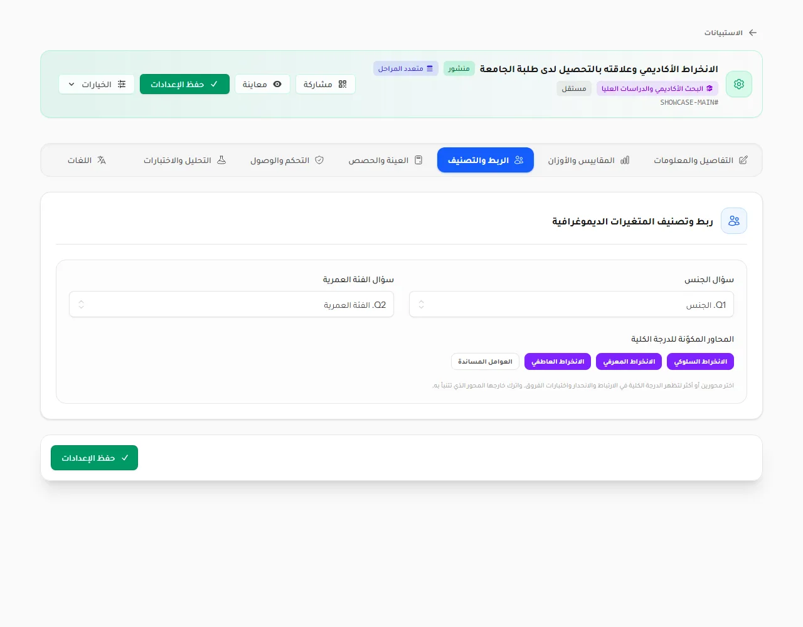Open the اللغات languages tab

(87, 160)
